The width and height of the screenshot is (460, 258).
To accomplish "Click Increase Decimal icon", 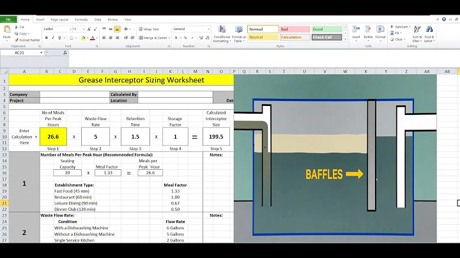I will (x=201, y=38).
